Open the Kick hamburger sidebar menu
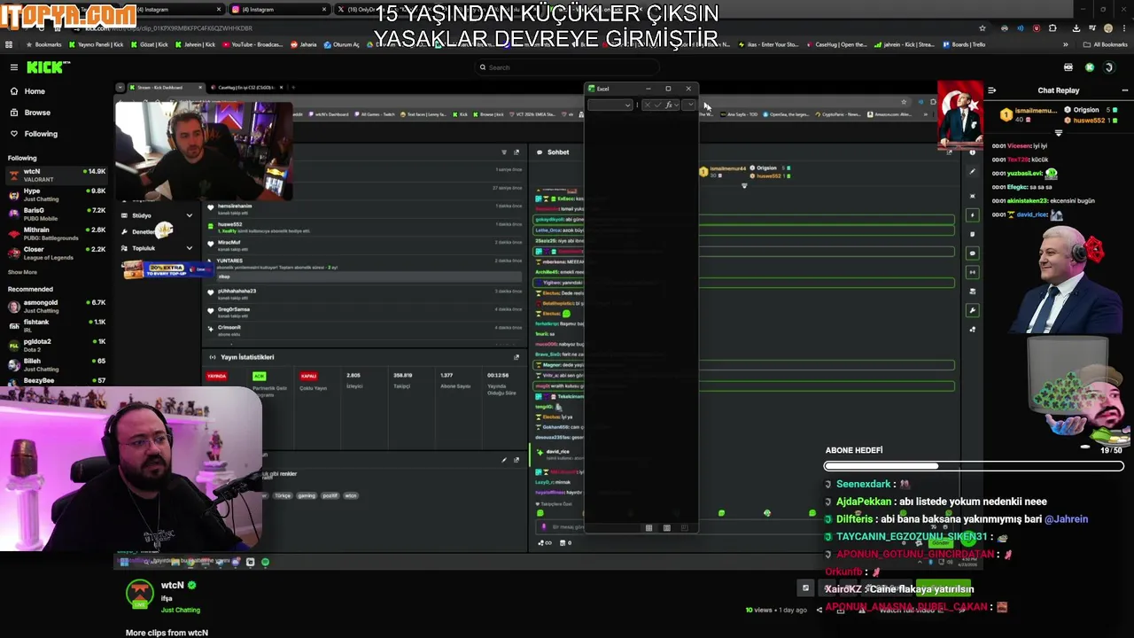This screenshot has height=638, width=1134. coord(14,67)
